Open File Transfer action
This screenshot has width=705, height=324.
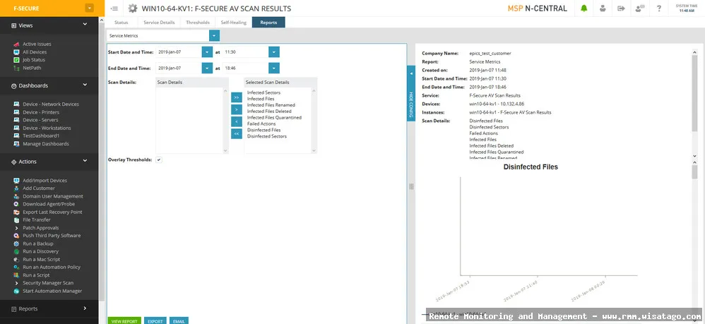[x=37, y=220]
